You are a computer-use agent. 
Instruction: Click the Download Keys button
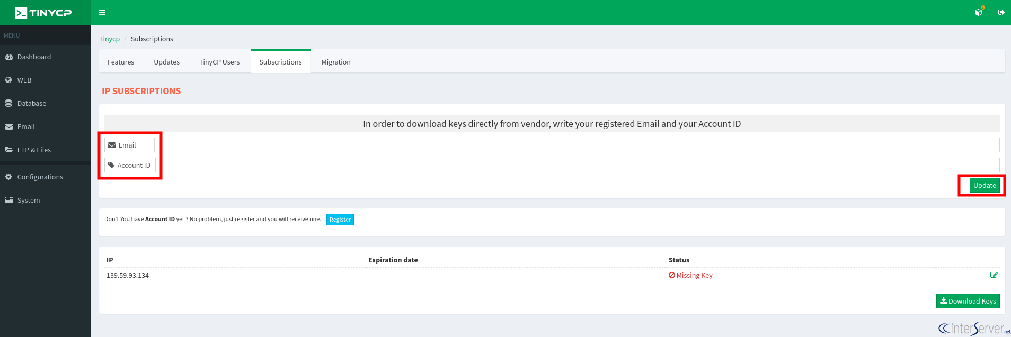[968, 301]
